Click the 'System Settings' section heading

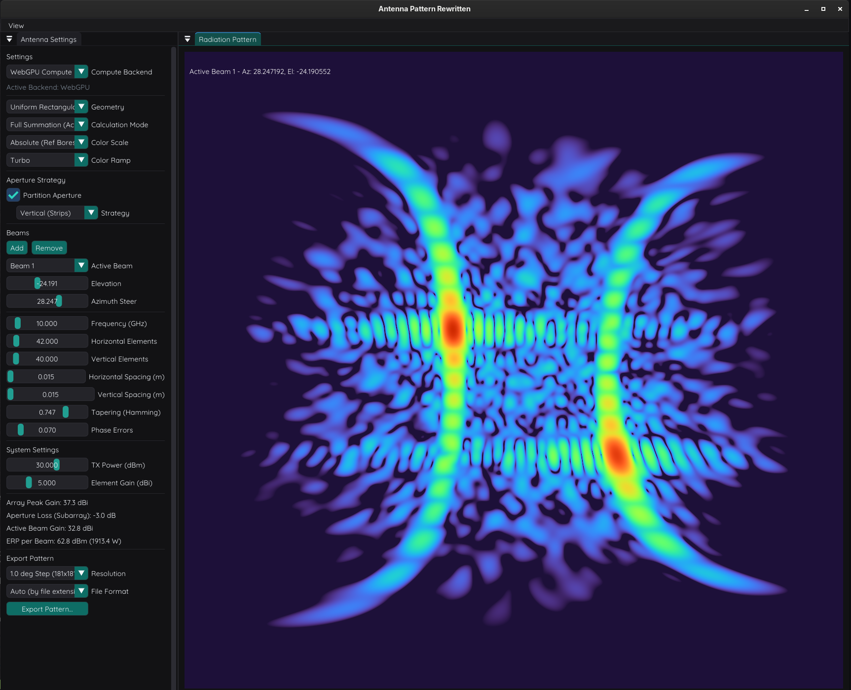click(32, 450)
